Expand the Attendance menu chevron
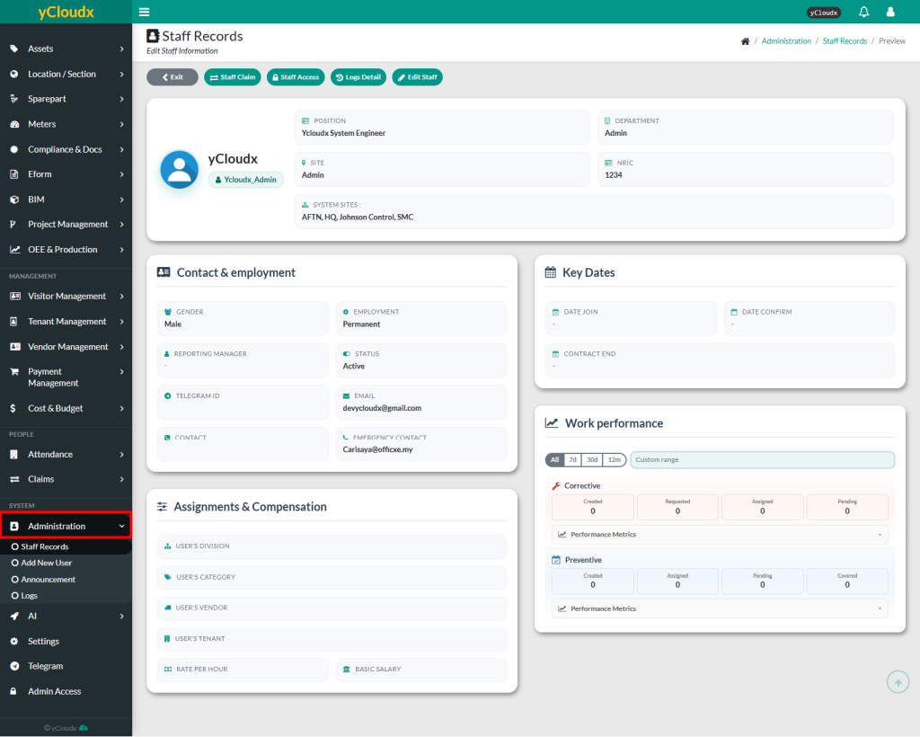Image resolution: width=920 pixels, height=737 pixels. [x=122, y=454]
